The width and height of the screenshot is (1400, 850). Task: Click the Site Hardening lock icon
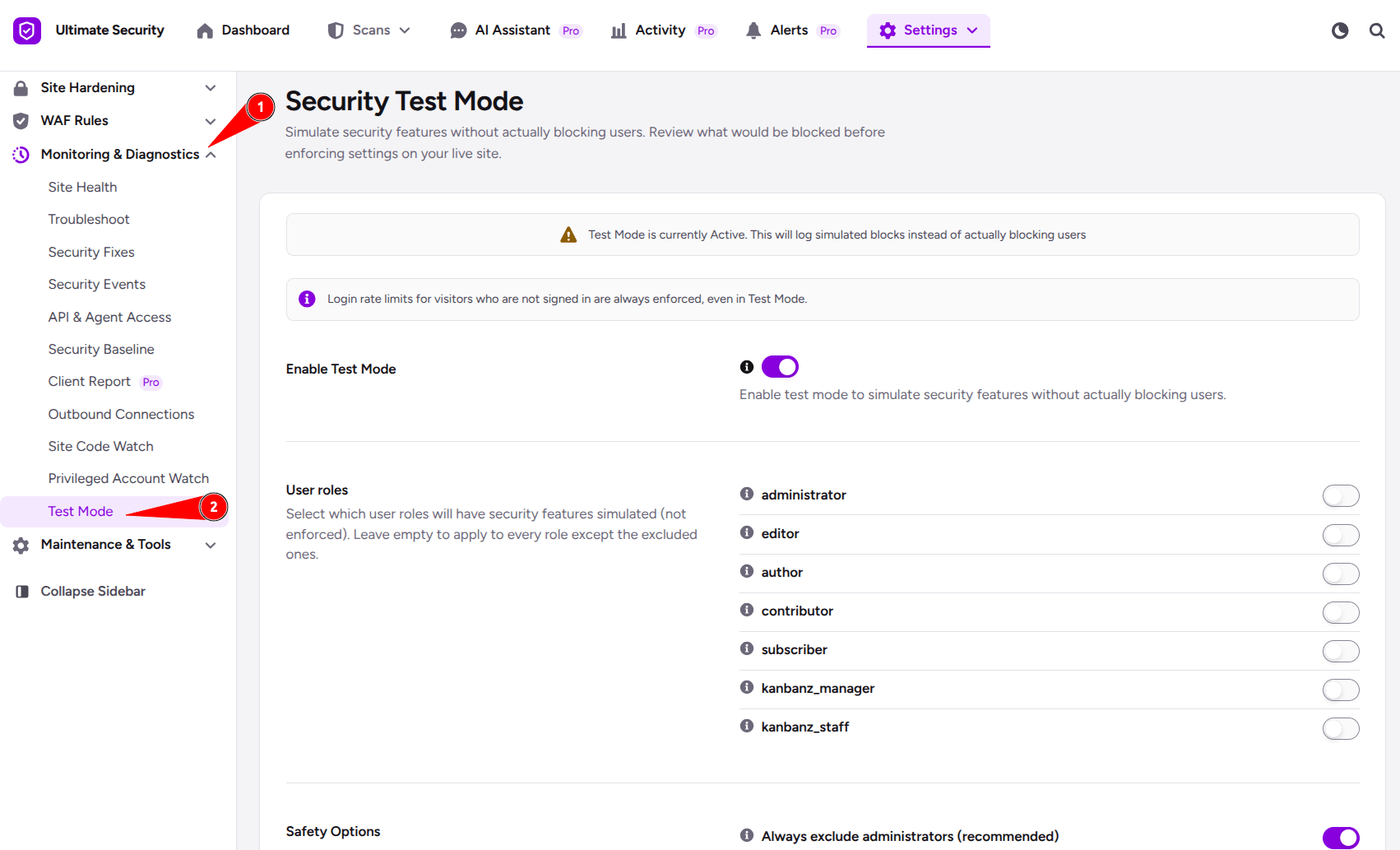pos(21,88)
